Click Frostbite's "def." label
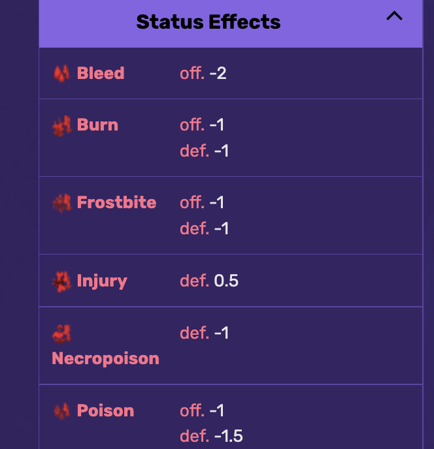Viewport: 434px width, 449px height. click(194, 228)
